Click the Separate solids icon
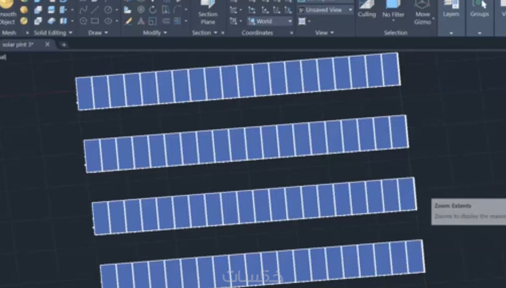The width and height of the screenshot is (506, 288). (x=63, y=21)
